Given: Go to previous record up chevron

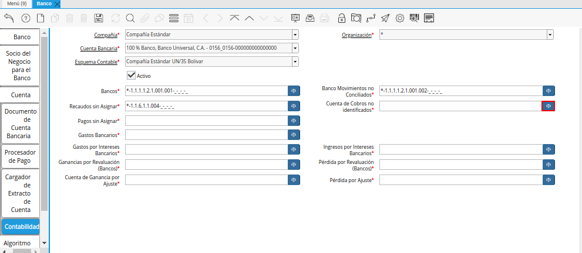Looking at the screenshot, I should click(249, 18).
